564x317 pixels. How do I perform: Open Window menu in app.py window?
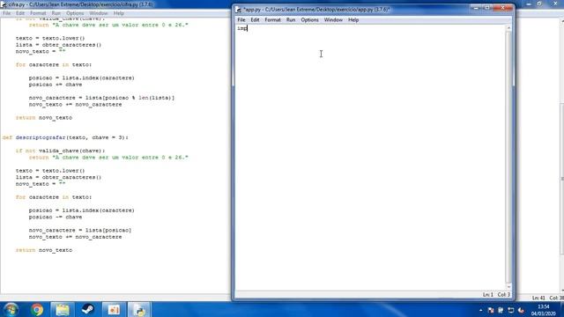tap(333, 19)
